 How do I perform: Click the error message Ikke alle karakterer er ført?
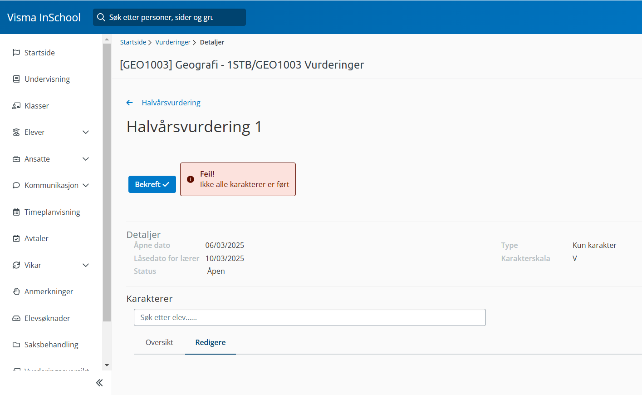[x=245, y=184]
